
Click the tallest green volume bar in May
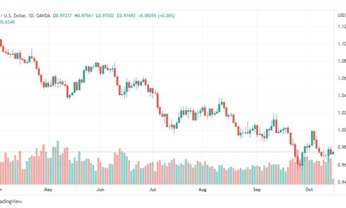(58, 163)
